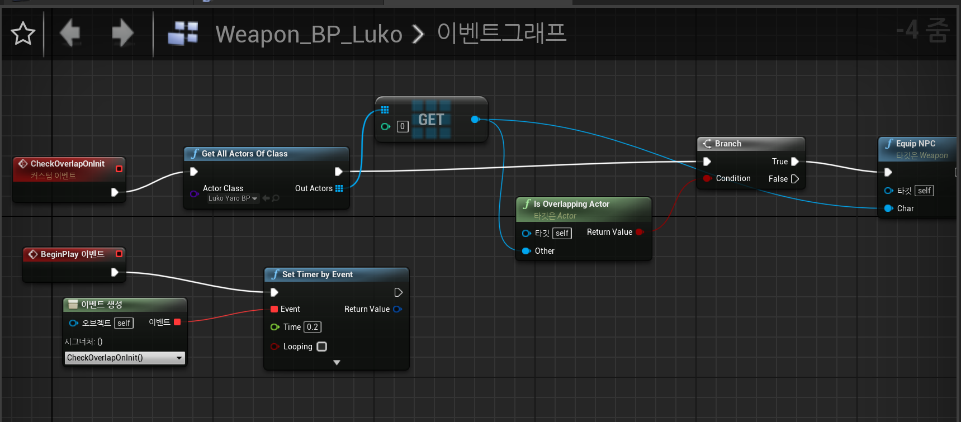Click the favorite star icon
The height and width of the screenshot is (422, 961).
pos(23,34)
